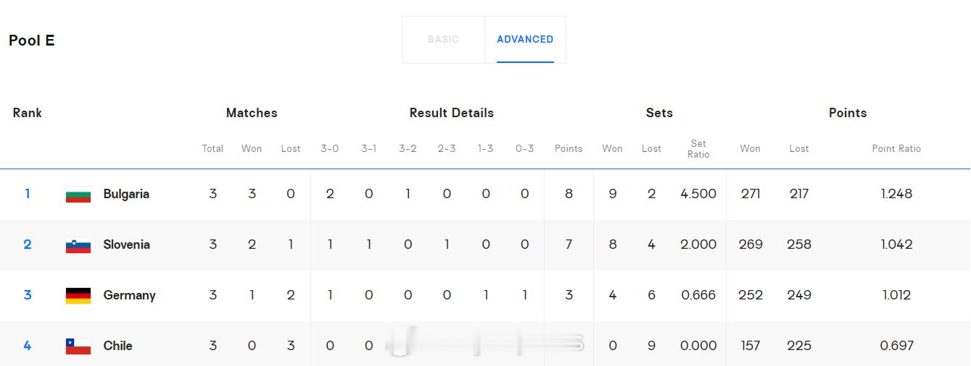
Task: Click the Slovenia flag icon
Action: click(x=78, y=245)
